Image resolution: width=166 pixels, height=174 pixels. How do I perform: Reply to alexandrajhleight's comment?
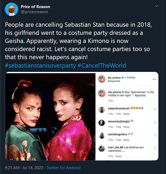pos(126,127)
